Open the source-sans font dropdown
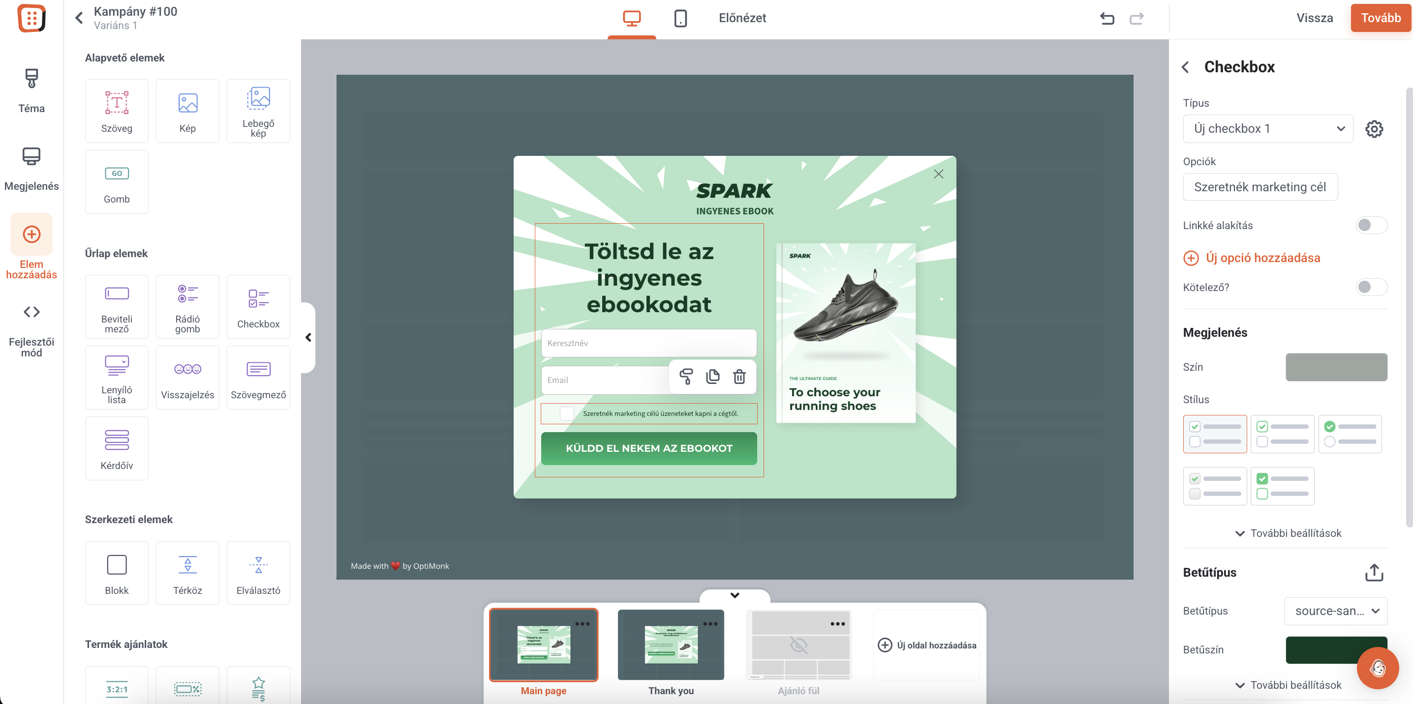 1335,611
